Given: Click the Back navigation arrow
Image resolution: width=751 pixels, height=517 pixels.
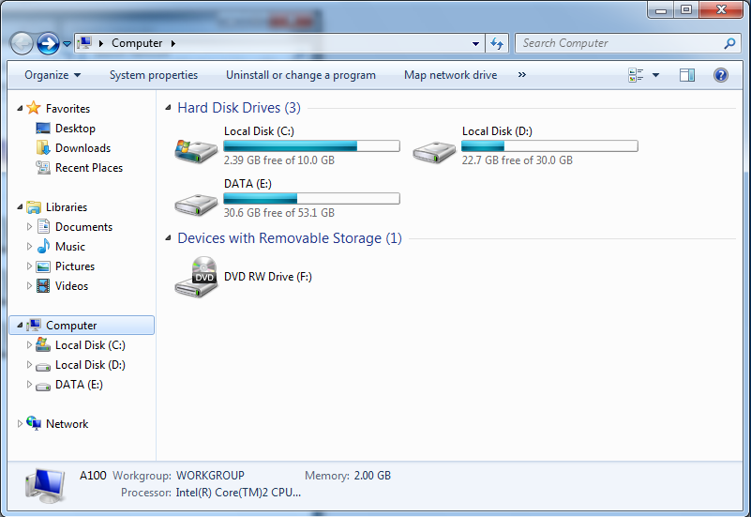Looking at the screenshot, I should [22, 44].
